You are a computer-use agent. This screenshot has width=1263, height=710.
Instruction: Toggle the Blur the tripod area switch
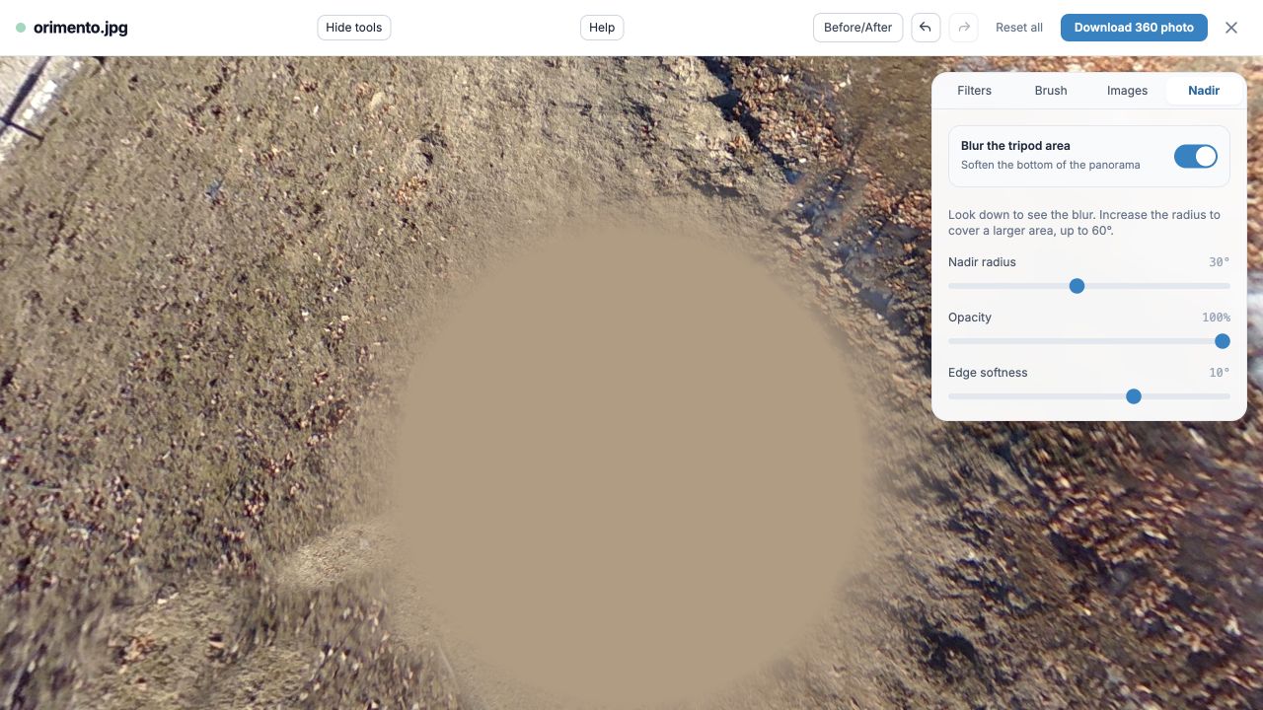coord(1196,156)
